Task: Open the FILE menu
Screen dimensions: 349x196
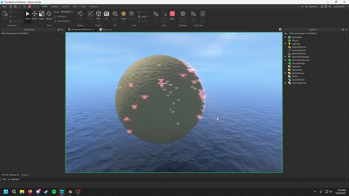Action: 4,7
